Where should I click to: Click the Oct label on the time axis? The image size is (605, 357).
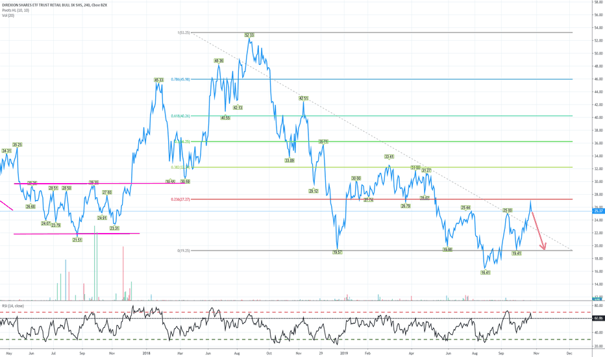[269, 352]
